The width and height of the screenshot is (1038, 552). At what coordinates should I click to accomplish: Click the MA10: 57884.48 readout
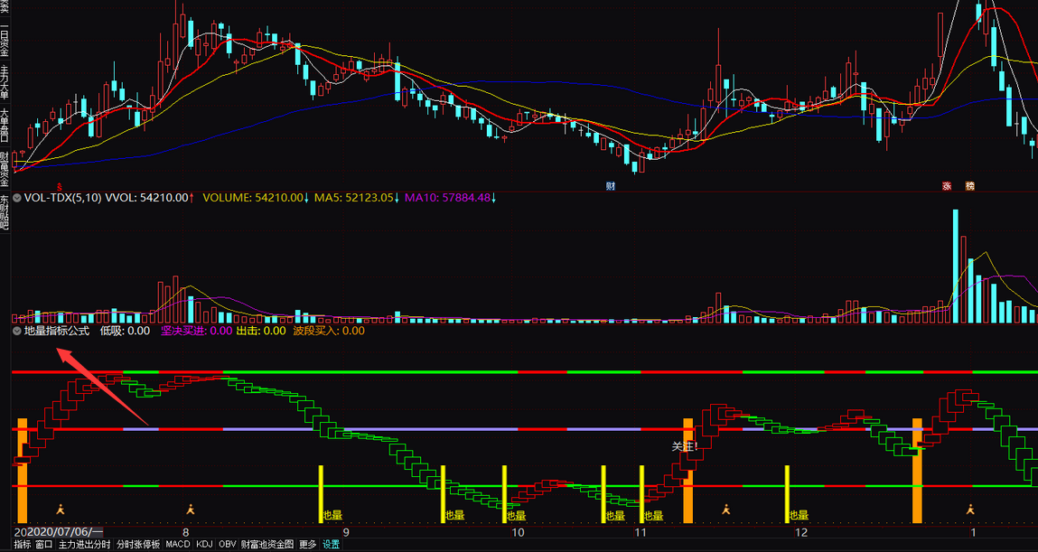pyautogui.click(x=450, y=197)
